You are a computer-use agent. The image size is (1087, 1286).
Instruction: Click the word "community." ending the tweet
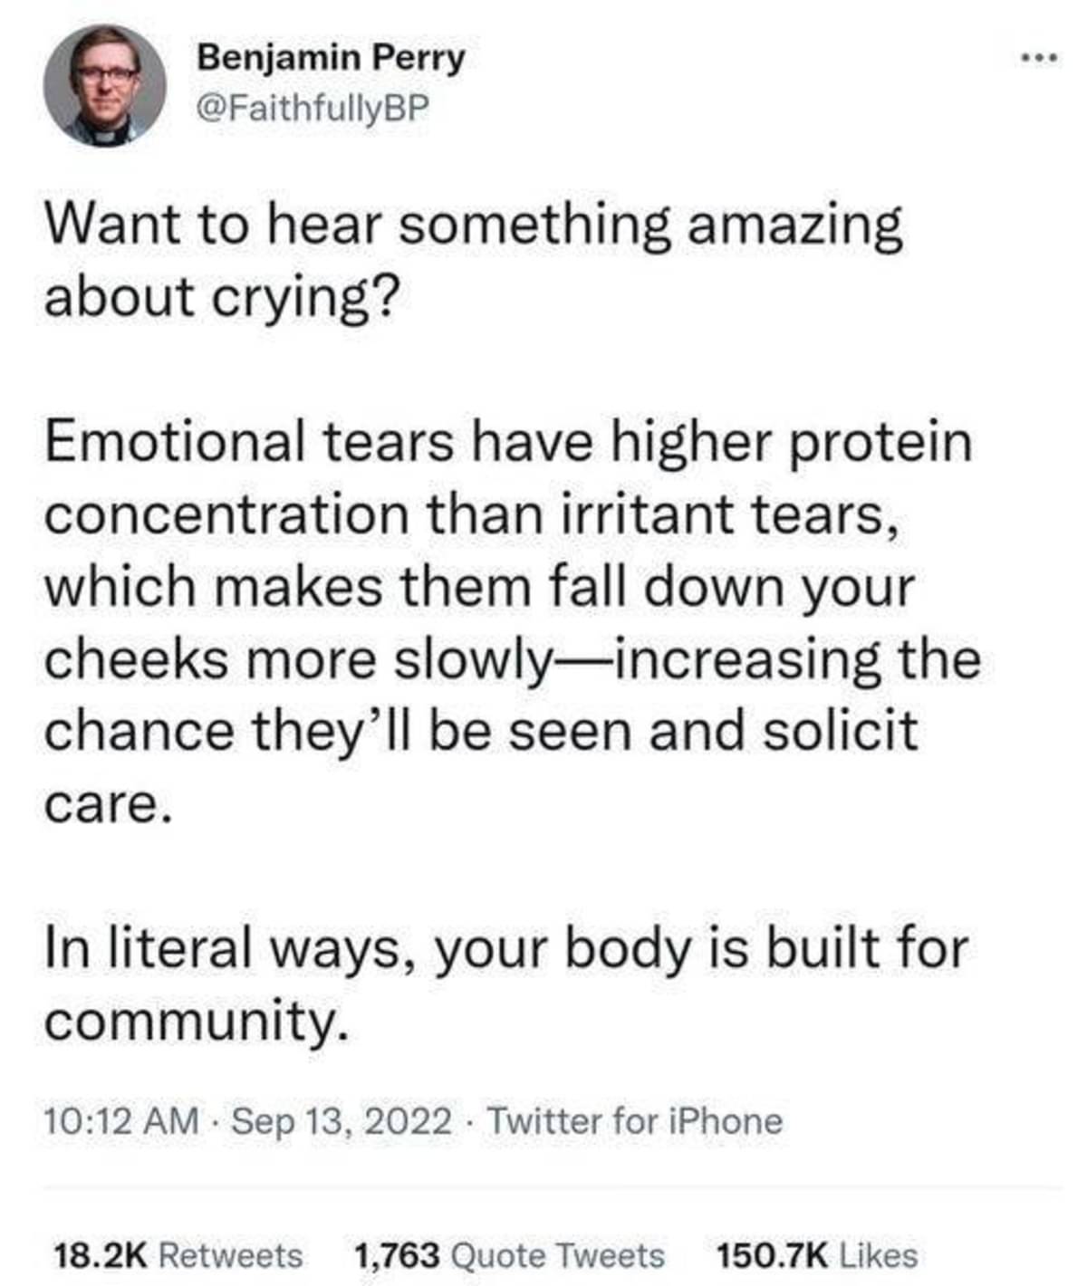[197, 1021]
